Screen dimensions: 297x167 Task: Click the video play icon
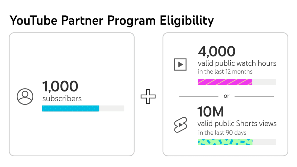click(x=180, y=64)
